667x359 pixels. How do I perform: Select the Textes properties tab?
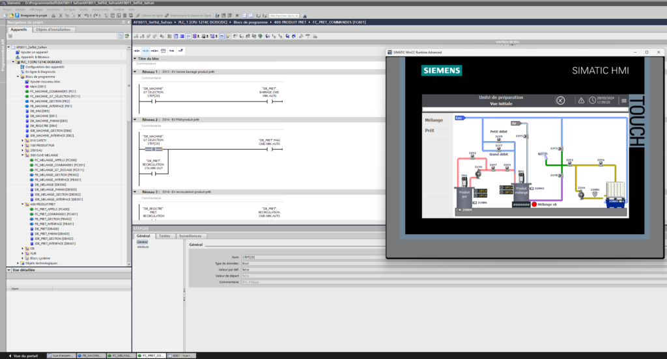click(x=165, y=236)
